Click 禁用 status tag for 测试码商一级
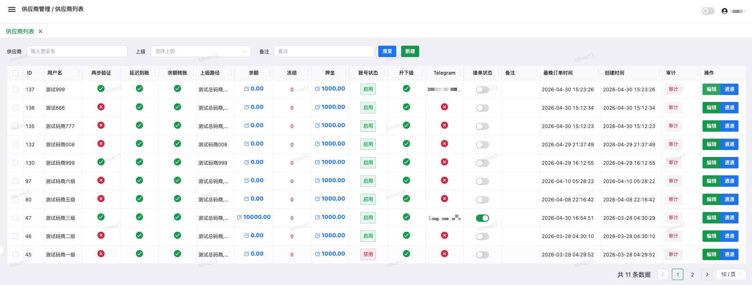This screenshot has height=285, width=752. 368,254
